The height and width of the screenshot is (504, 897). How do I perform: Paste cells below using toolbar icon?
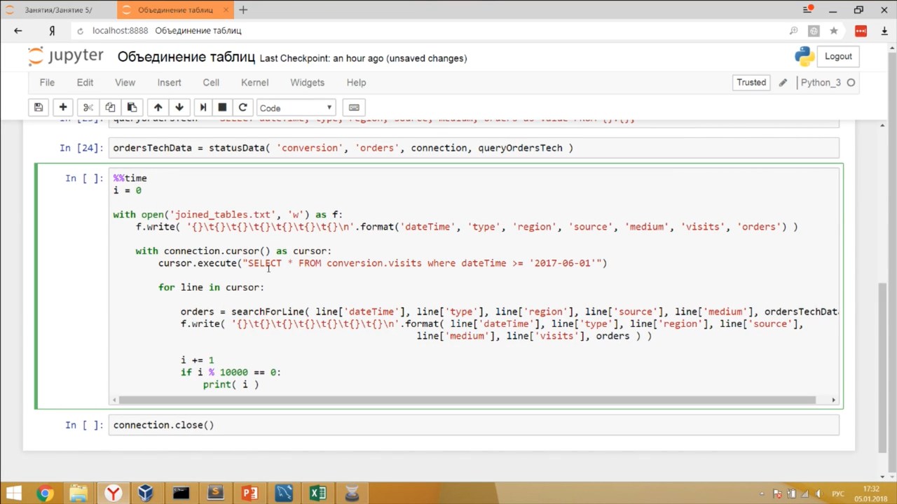pos(132,107)
